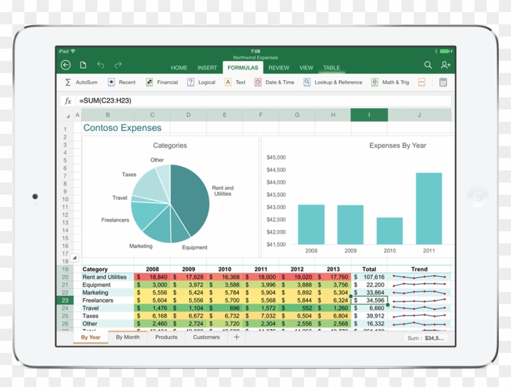The width and height of the screenshot is (511, 387).
Task: Switch to the TABLE ribbon tab
Action: [332, 68]
